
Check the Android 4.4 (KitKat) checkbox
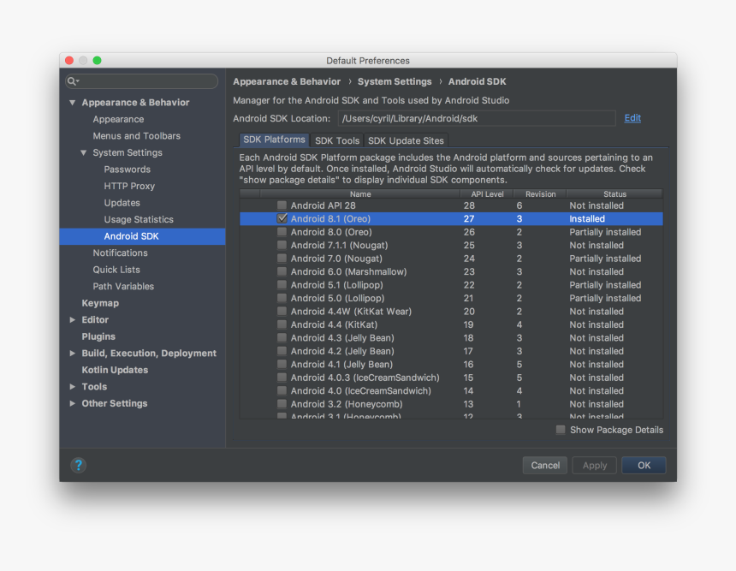tap(282, 324)
